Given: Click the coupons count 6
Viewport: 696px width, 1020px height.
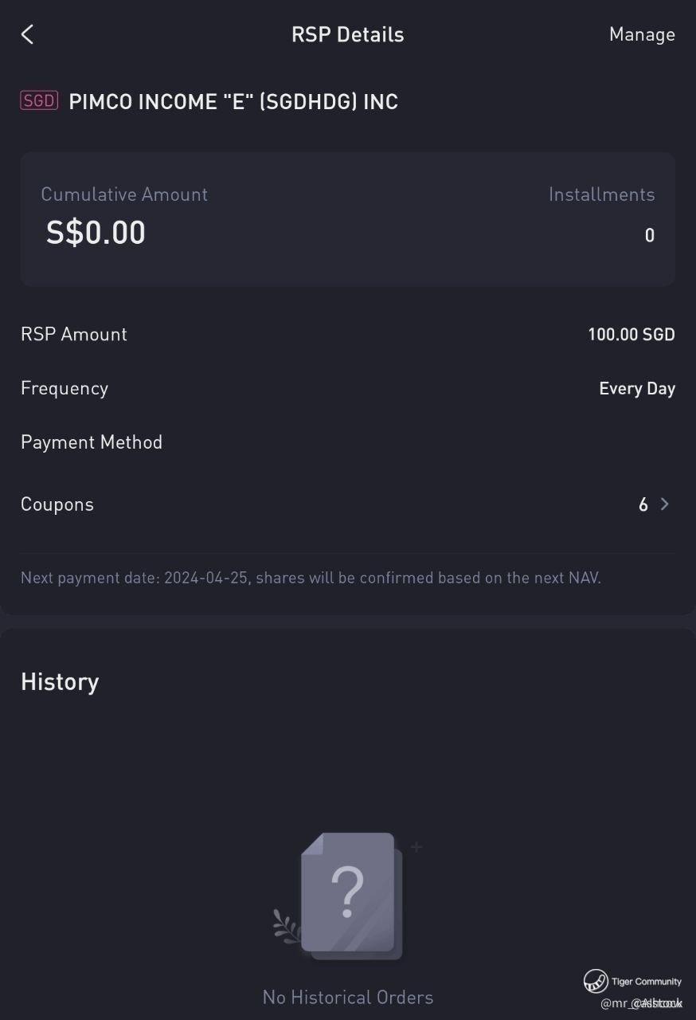Looking at the screenshot, I should point(643,504).
